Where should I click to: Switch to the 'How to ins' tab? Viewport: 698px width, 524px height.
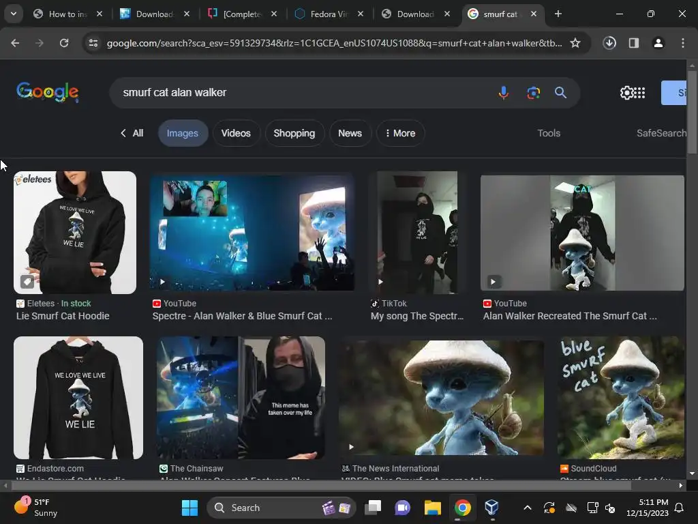tap(67, 14)
